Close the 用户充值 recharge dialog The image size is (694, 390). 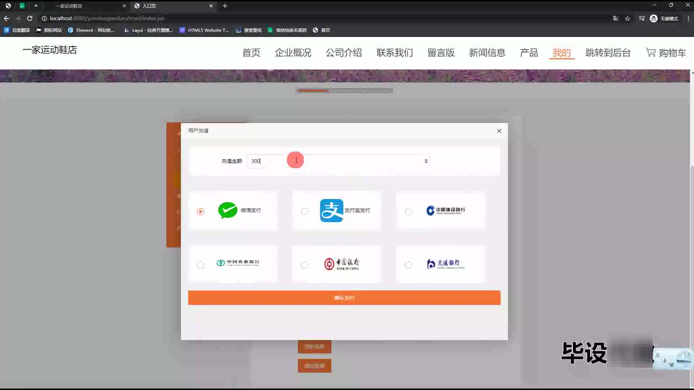coord(499,131)
